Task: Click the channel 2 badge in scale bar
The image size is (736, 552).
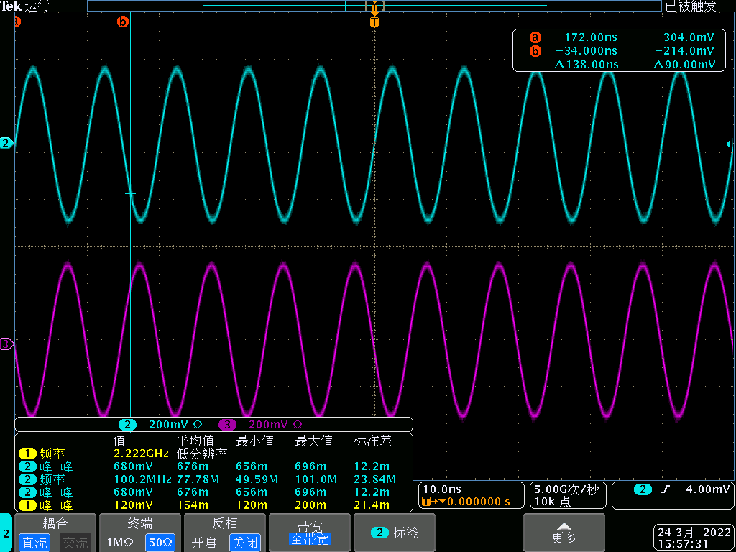Action: [127, 425]
